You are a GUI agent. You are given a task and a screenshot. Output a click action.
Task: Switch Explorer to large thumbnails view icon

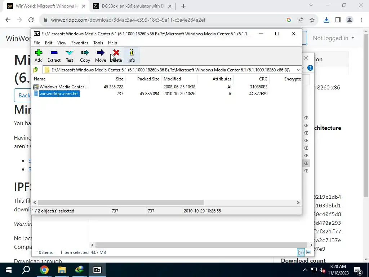pyautogui.click(x=309, y=252)
